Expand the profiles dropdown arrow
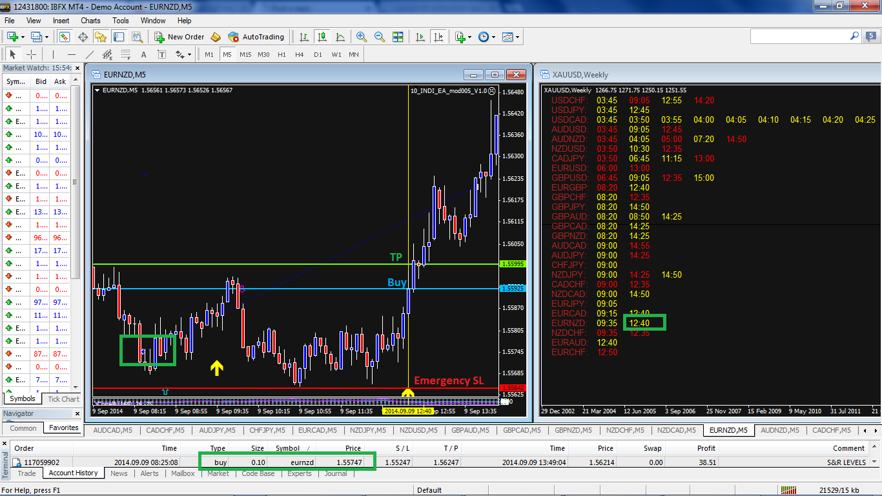This screenshot has width=882, height=496. pos(46,37)
